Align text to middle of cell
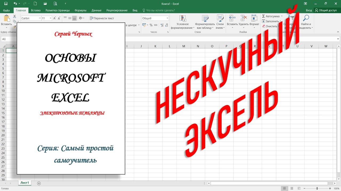This screenshot has width=341, height=191. click(70, 18)
